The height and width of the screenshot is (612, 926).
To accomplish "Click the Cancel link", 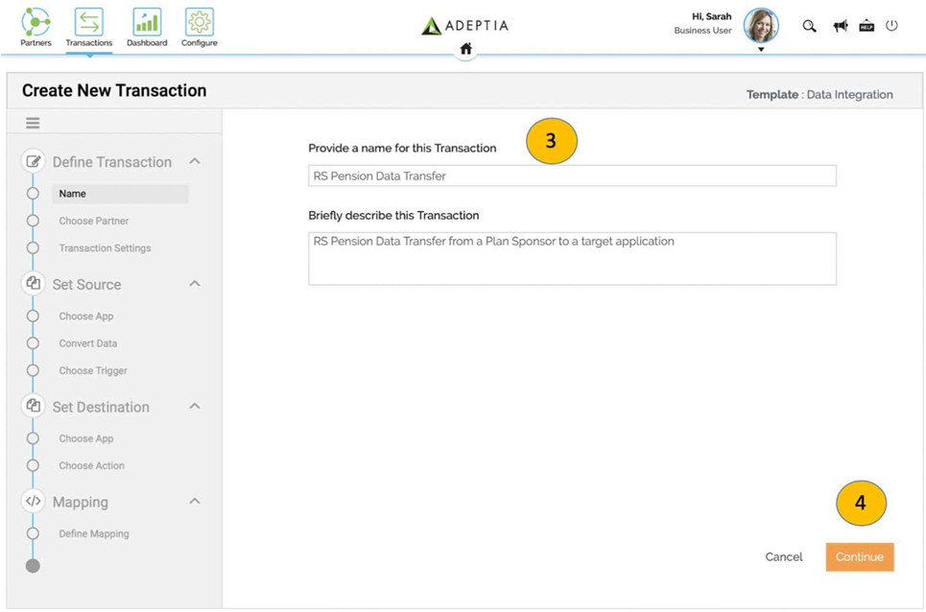I will [x=783, y=557].
